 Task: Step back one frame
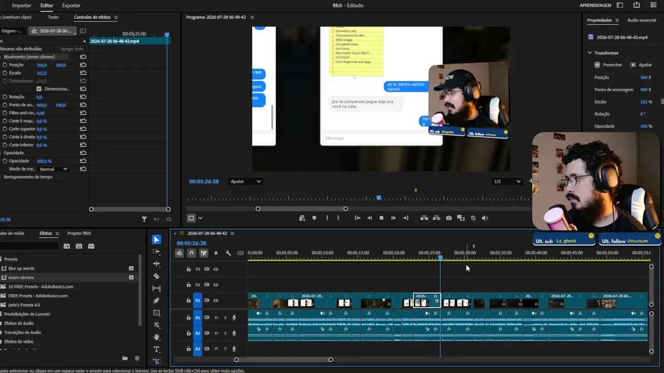coord(369,218)
